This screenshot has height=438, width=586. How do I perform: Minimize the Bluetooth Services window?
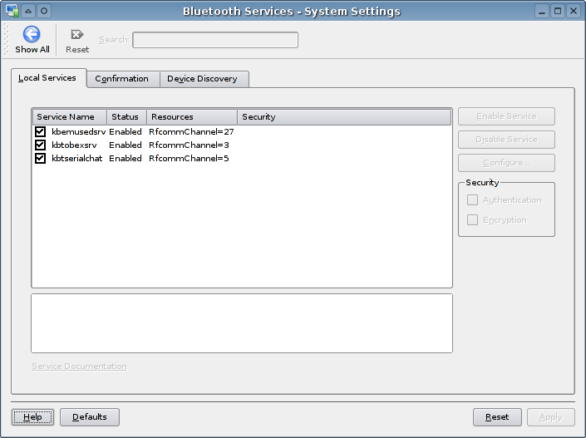pyautogui.click(x=542, y=11)
